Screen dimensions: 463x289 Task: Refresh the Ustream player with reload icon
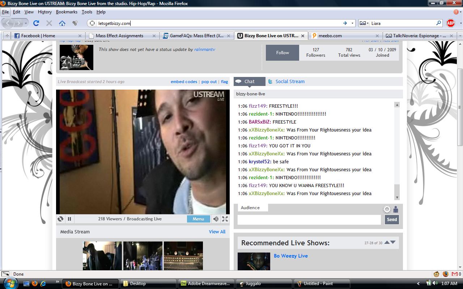(60, 219)
